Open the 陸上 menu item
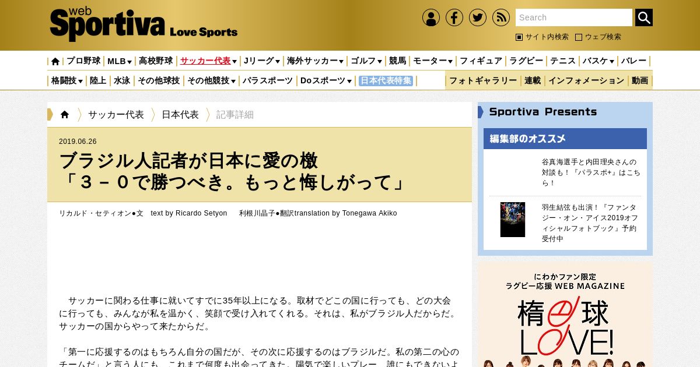This screenshot has height=367, width=700. [x=98, y=81]
